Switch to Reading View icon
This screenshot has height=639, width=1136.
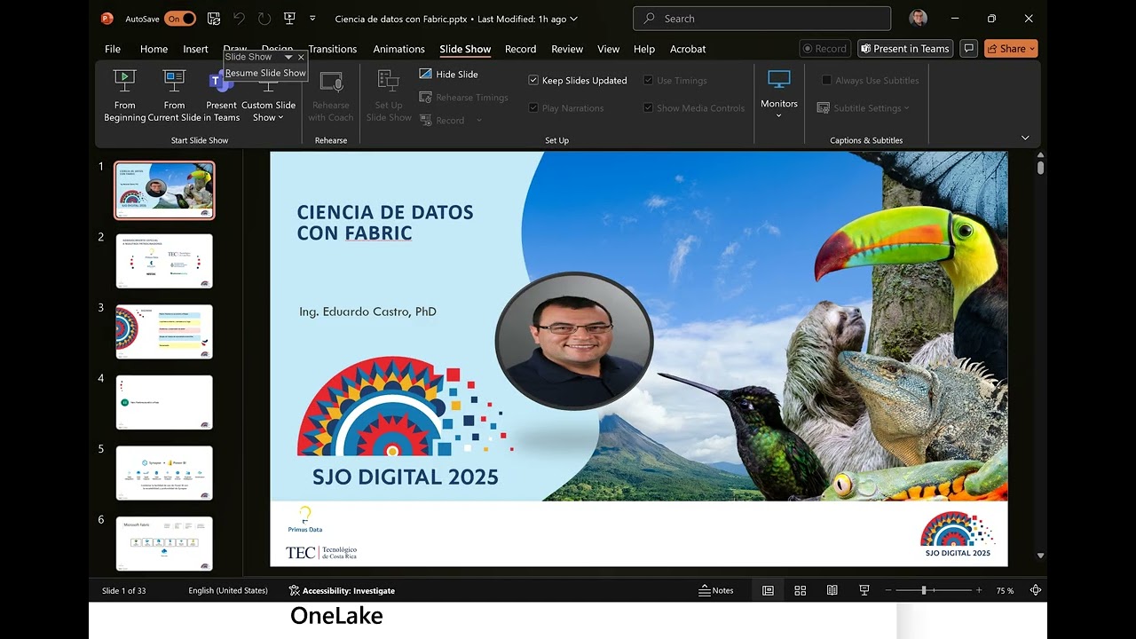click(832, 590)
